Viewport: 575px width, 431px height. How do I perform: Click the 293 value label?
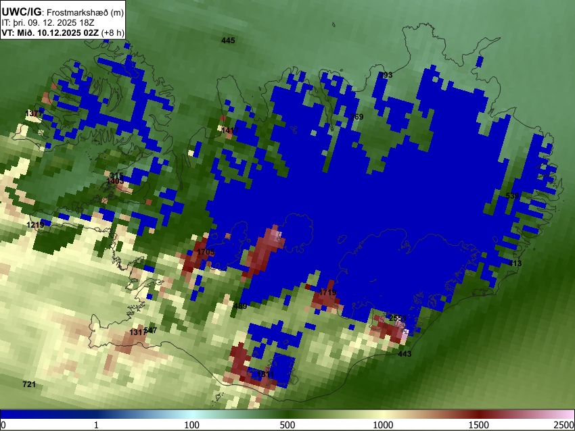pyautogui.click(x=386, y=75)
